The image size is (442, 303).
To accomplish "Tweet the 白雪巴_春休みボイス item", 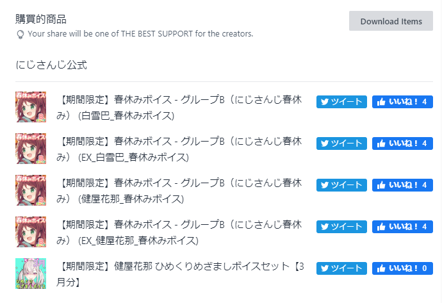I will (341, 102).
